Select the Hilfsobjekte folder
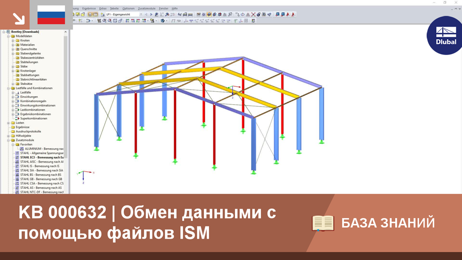 (x=23, y=136)
